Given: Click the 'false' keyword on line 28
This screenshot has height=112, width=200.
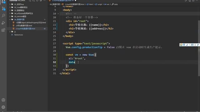Looking at the screenshot, I should (x=111, y=47).
